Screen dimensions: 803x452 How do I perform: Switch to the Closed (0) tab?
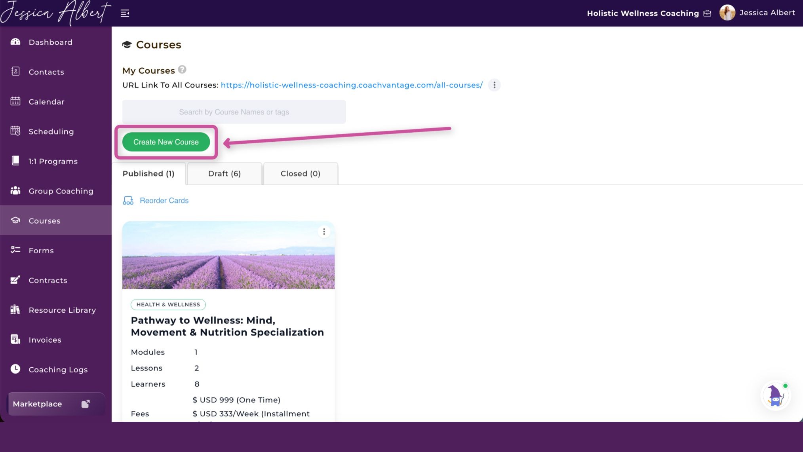coord(301,174)
